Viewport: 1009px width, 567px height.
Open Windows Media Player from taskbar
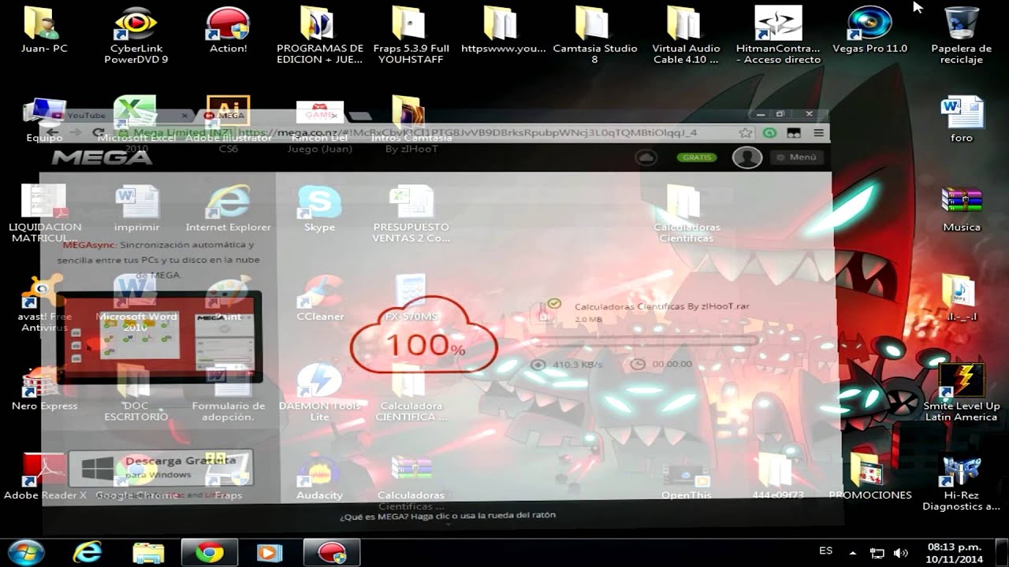269,552
